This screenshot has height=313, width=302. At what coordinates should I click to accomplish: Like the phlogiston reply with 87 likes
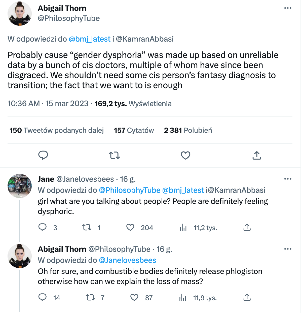tap(141, 298)
